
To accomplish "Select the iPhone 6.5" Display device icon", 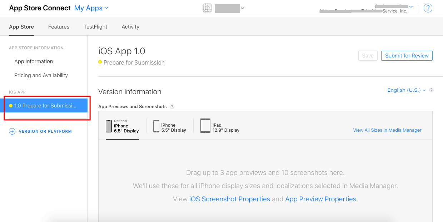I will click(x=109, y=126).
